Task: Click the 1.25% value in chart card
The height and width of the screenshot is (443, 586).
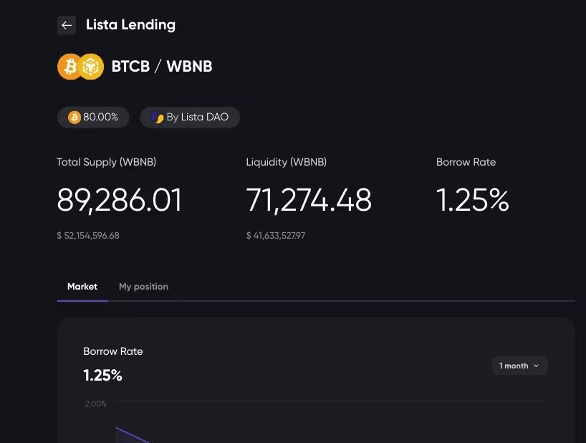Action: pyautogui.click(x=102, y=376)
